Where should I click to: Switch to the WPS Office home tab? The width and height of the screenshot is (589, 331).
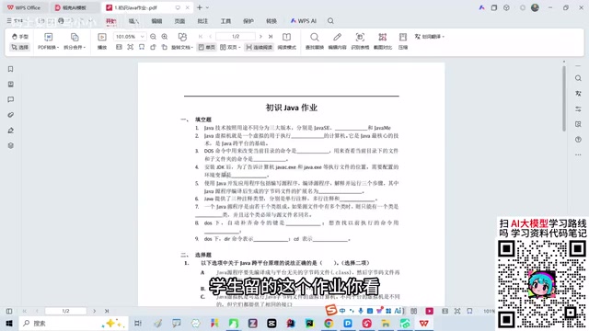24,7
